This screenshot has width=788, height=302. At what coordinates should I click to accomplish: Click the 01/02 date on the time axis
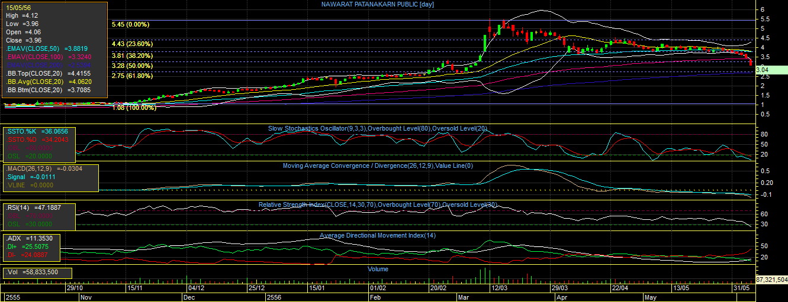(x=378, y=288)
